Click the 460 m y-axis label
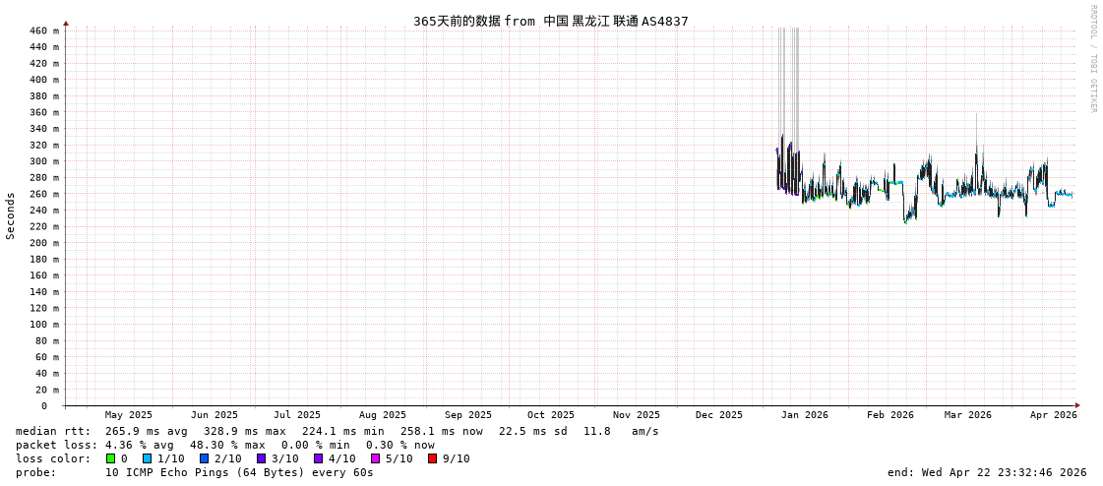Screen dimensions: 1103x486 [x=42, y=31]
